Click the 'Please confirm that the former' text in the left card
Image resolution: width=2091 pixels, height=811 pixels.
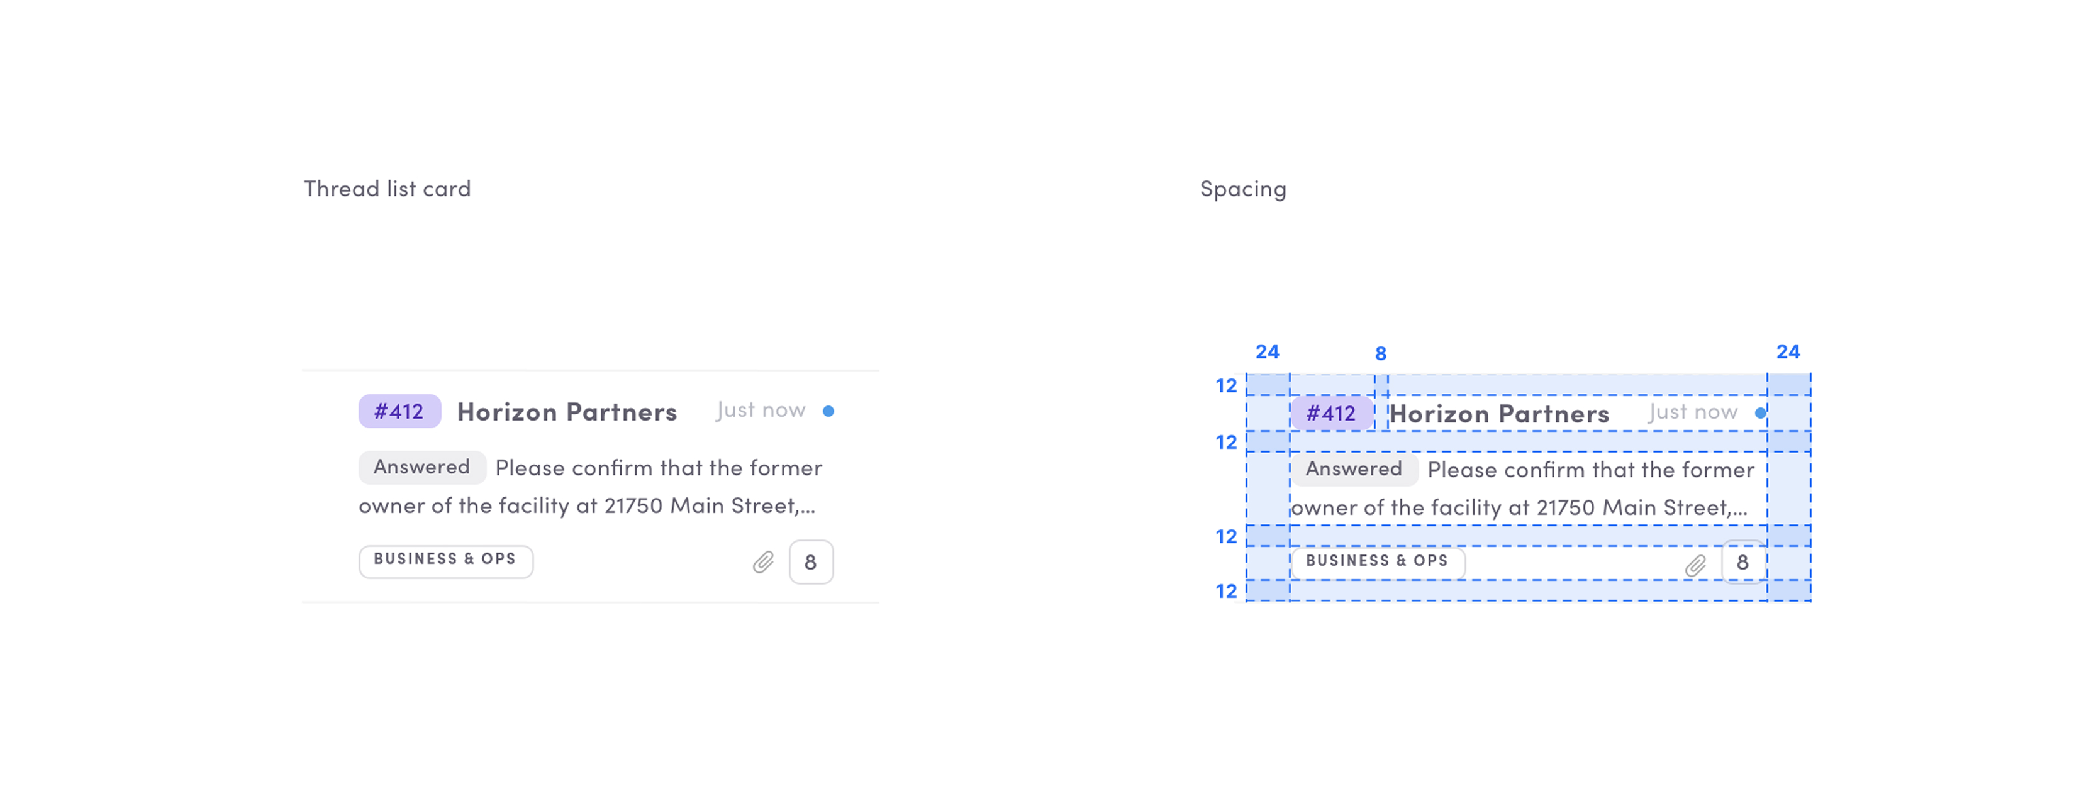tap(658, 468)
